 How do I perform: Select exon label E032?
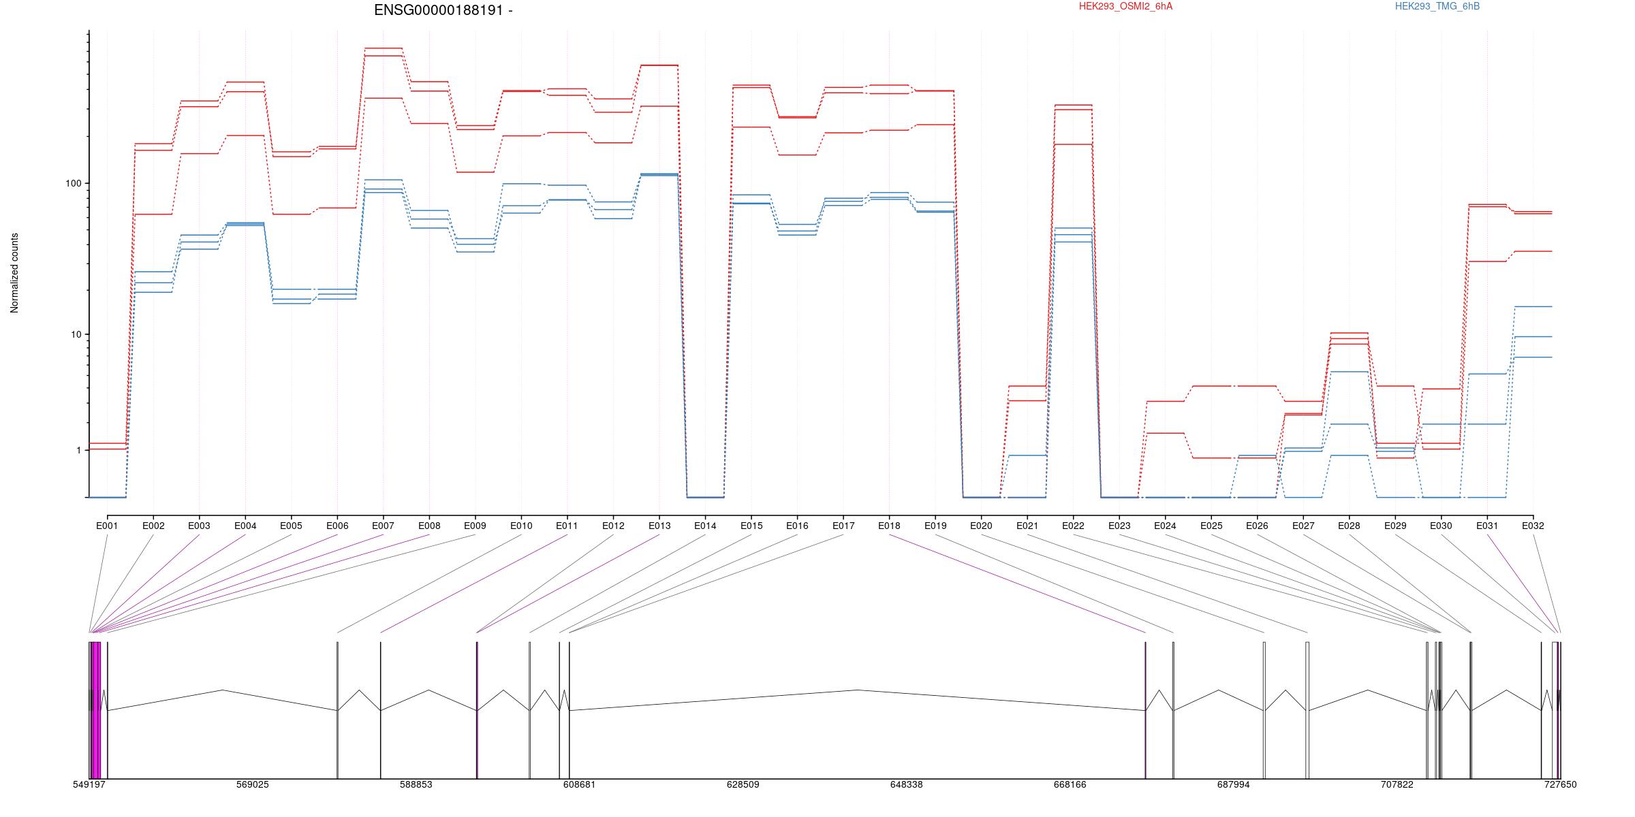1533,526
